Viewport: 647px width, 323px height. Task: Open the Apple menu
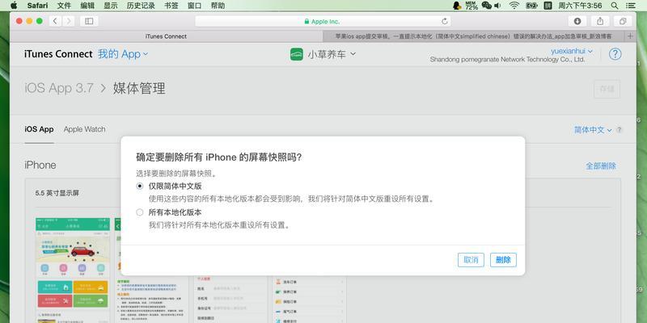point(14,6)
